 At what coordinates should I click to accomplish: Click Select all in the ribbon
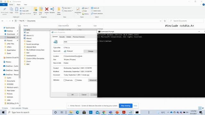coord(95,8)
